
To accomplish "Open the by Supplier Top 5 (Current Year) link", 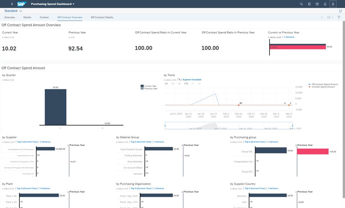I will coord(27,142).
